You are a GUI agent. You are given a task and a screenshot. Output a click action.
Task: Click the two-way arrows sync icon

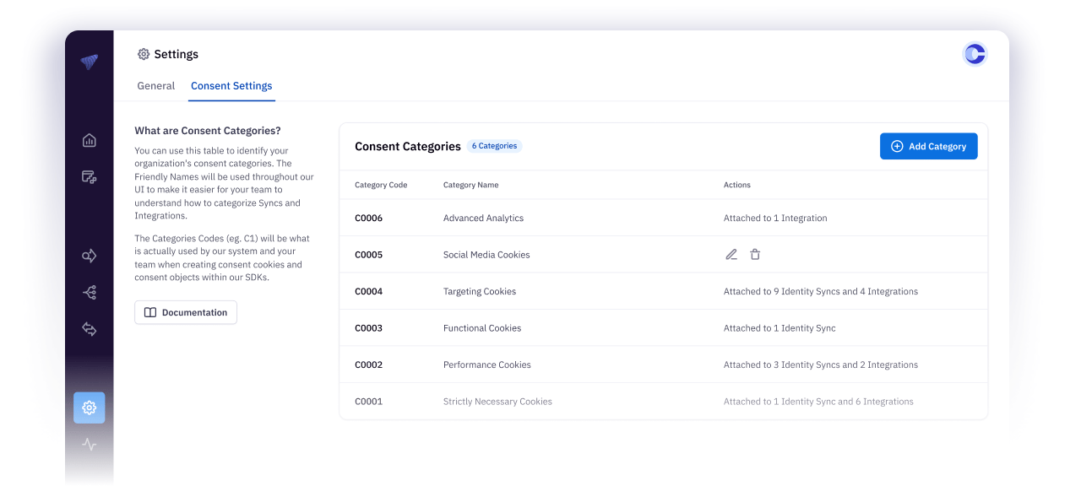[x=90, y=329]
